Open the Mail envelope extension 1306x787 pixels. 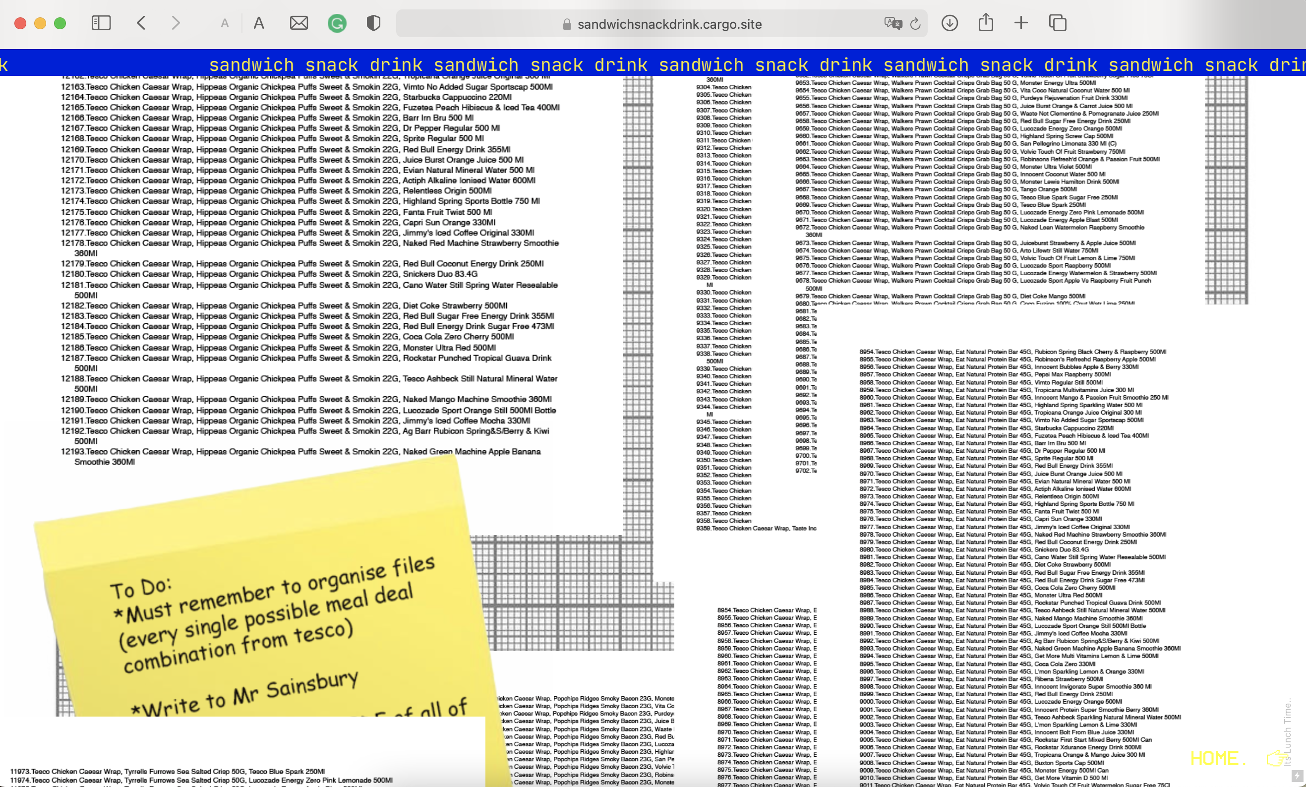point(299,23)
